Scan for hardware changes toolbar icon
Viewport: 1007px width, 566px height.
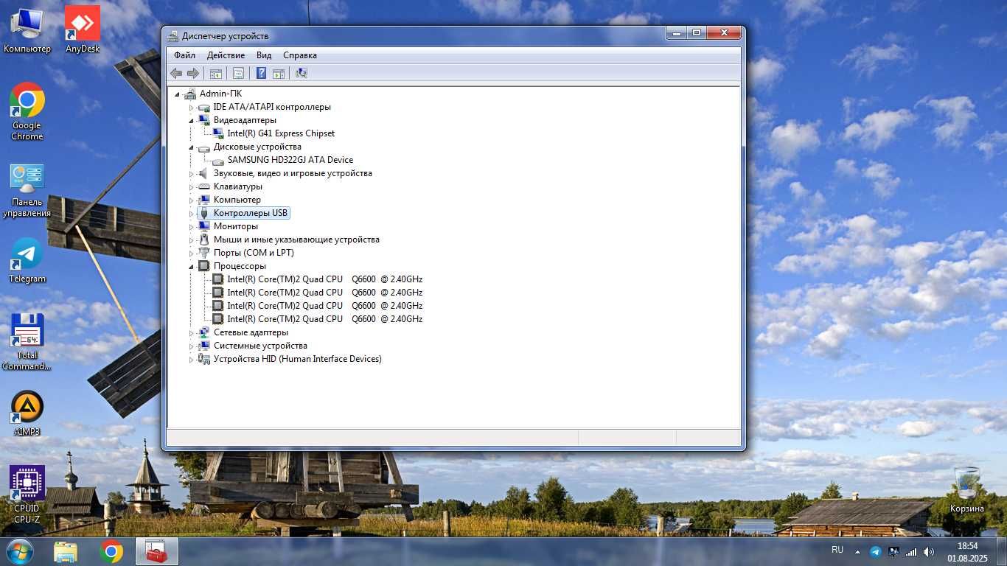(x=301, y=73)
